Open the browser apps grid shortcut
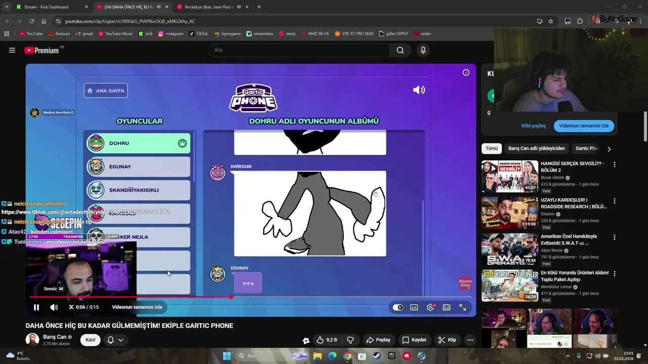This screenshot has height=364, width=648. click(x=7, y=34)
